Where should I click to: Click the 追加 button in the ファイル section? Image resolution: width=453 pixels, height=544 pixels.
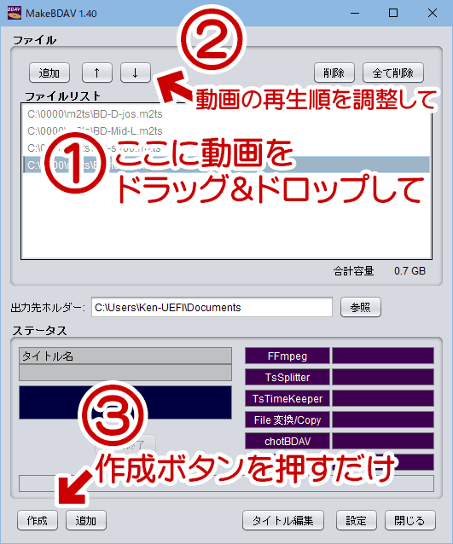click(49, 72)
